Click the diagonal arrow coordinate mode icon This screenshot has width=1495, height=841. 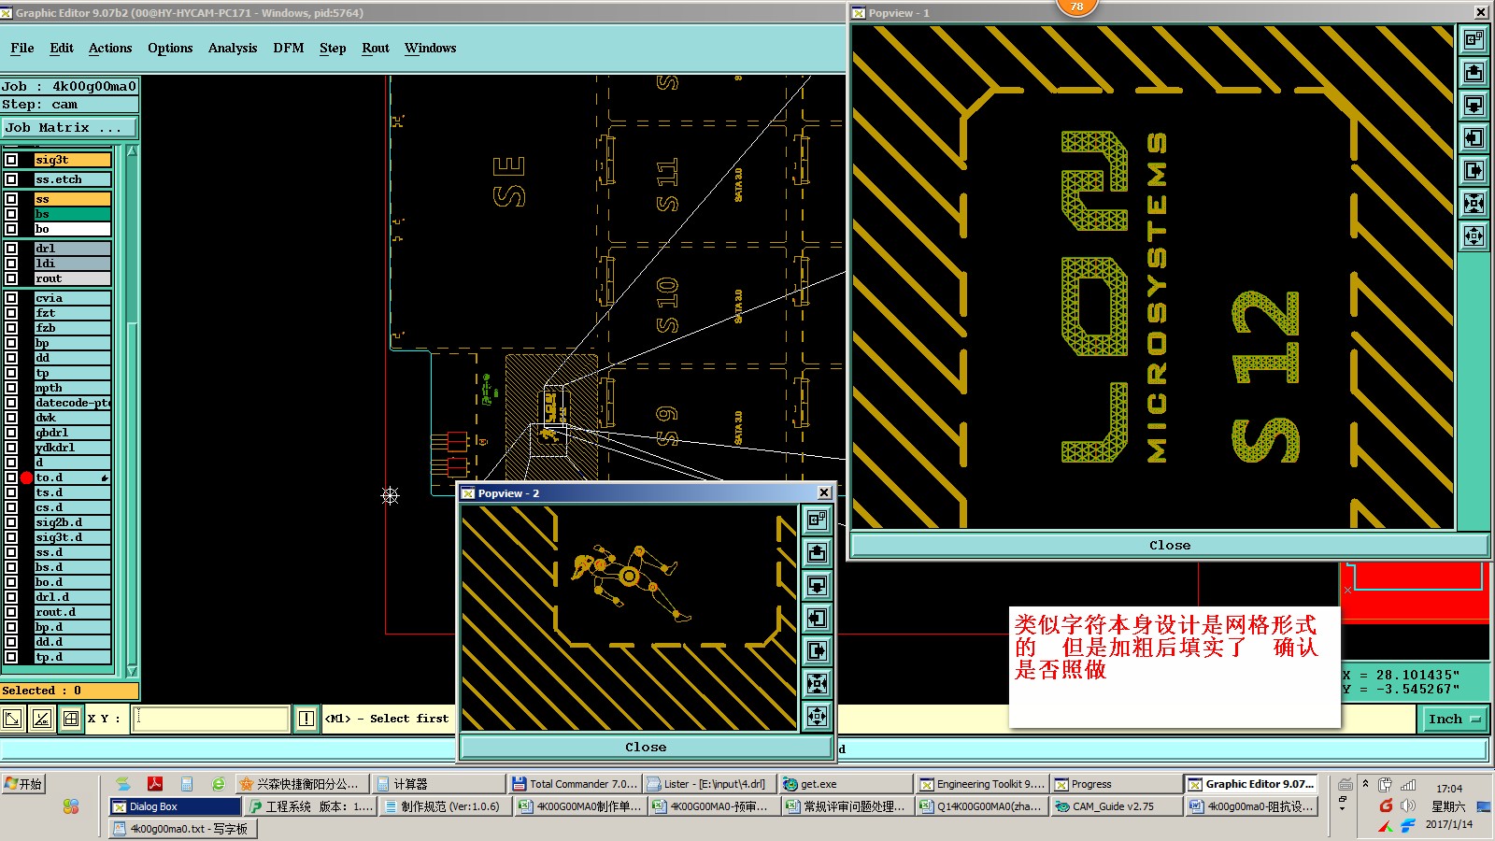[13, 719]
